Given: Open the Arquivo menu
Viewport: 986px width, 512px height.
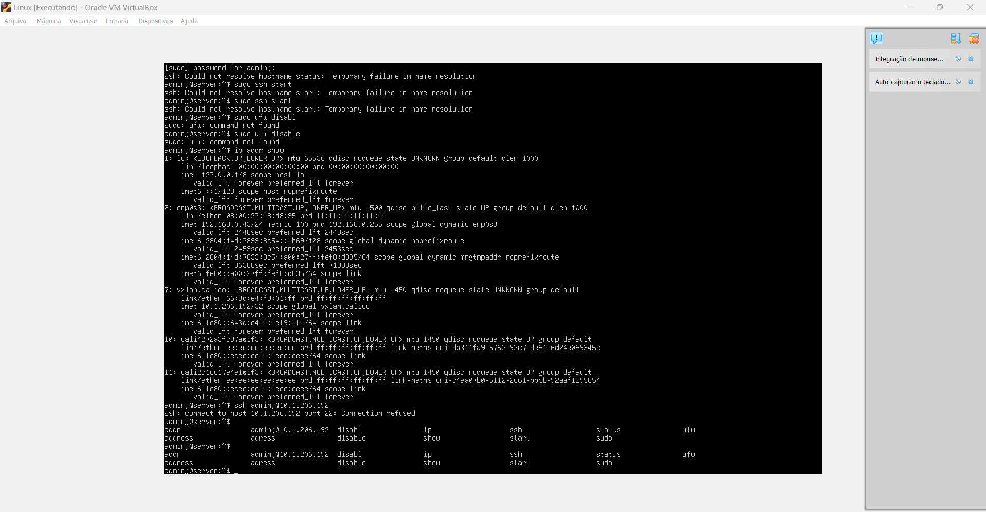Looking at the screenshot, I should click(15, 21).
